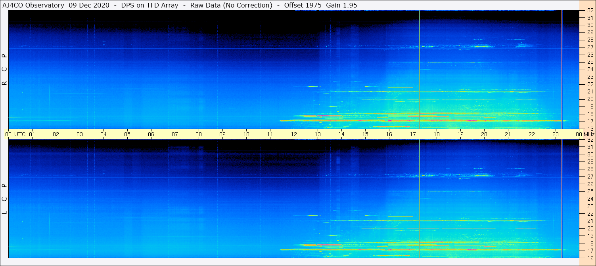Click the 26 MHz label on LCP frequency scale

(590, 184)
